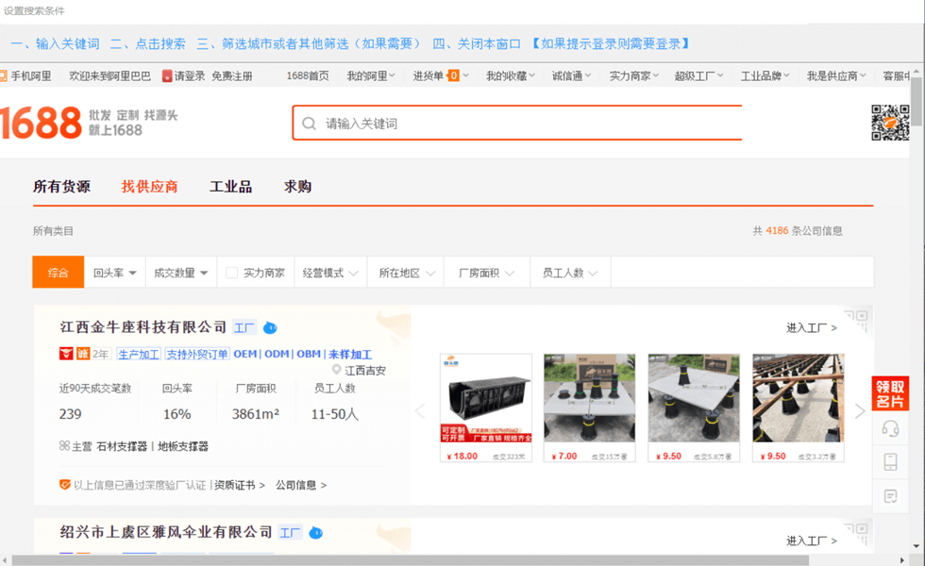This screenshot has height=566, width=925.
Task: Switch to the 工业品 tab
Action: point(230,187)
